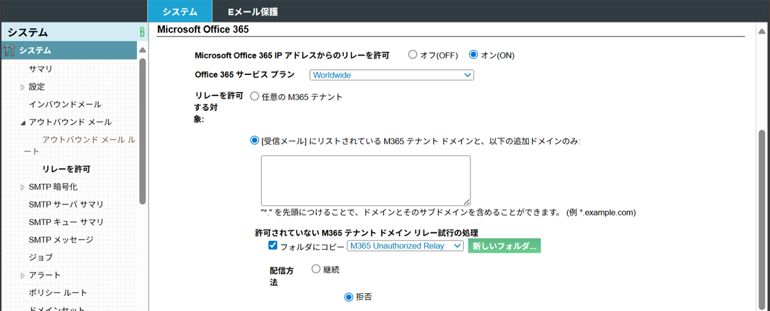
Task: Click the additional domains text area
Action: click(366, 180)
